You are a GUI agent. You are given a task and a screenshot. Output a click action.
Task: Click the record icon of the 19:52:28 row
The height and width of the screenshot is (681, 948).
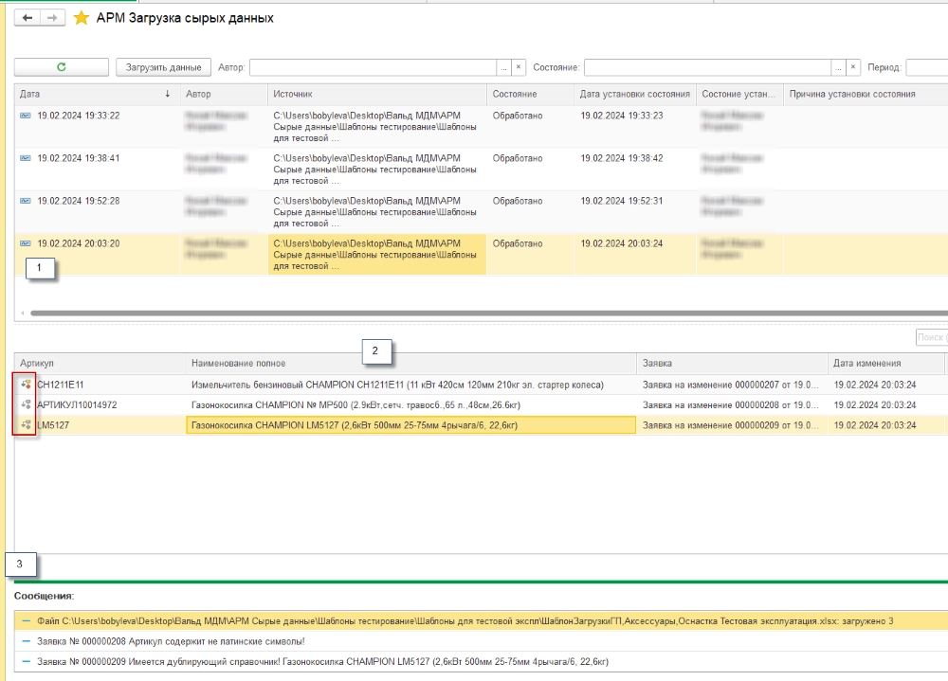pos(26,201)
